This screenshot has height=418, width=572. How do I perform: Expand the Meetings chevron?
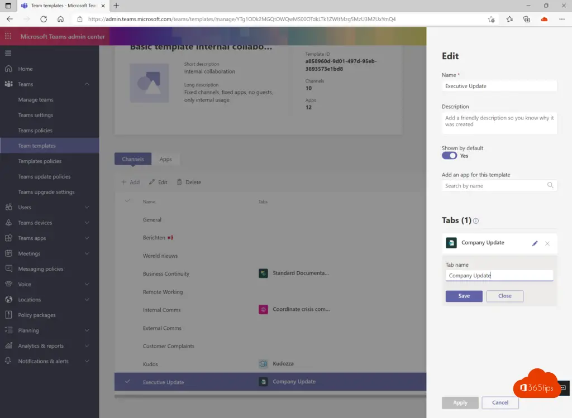pos(87,253)
